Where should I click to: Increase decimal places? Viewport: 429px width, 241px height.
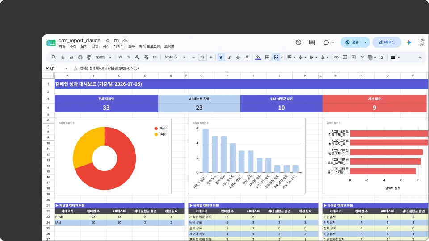pyautogui.click(x=146, y=58)
